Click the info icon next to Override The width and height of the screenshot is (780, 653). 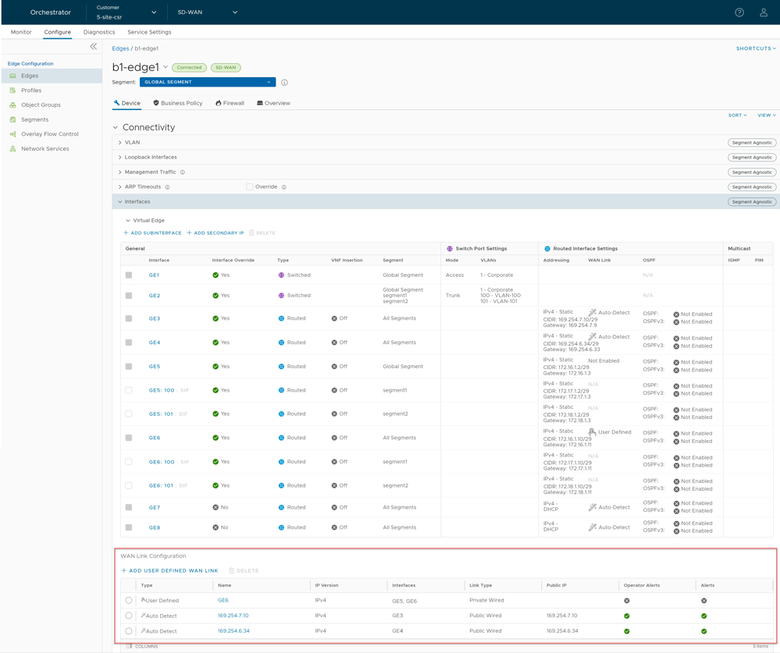click(283, 187)
